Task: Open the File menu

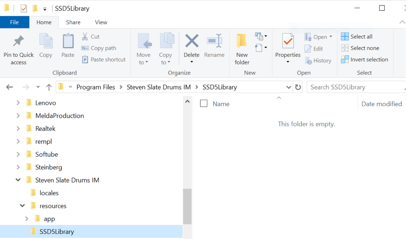Action: [14, 22]
